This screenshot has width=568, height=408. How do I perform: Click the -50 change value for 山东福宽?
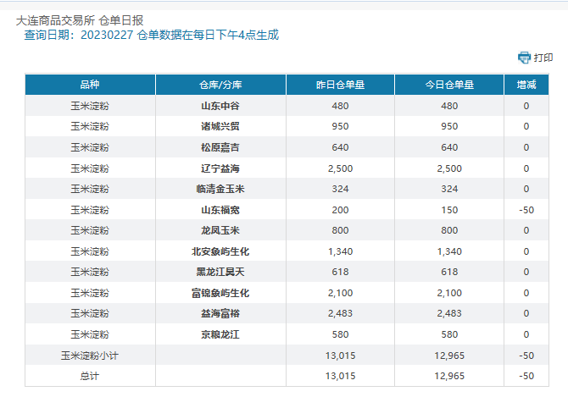coord(526,210)
